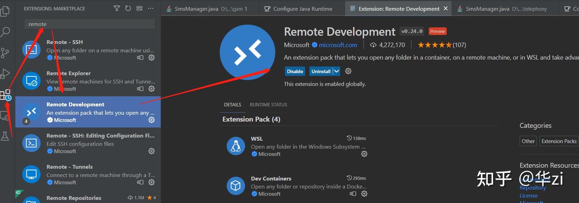Image resolution: width=579 pixels, height=203 pixels.
Task: Click remote-install indicator icon on Dev Containers
Action: click(x=353, y=194)
